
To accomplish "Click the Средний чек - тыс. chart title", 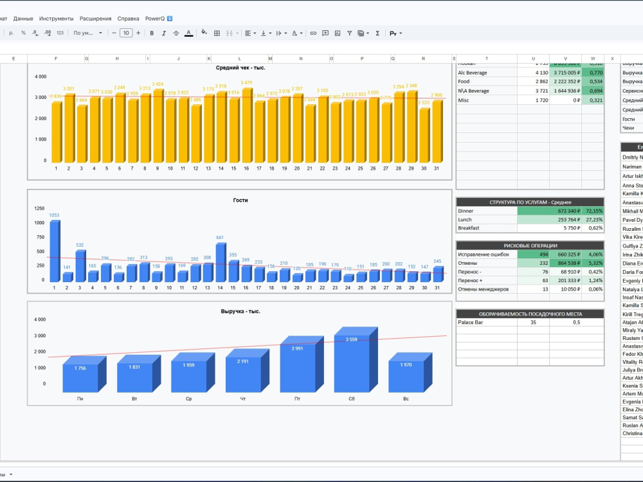I will coord(240,67).
